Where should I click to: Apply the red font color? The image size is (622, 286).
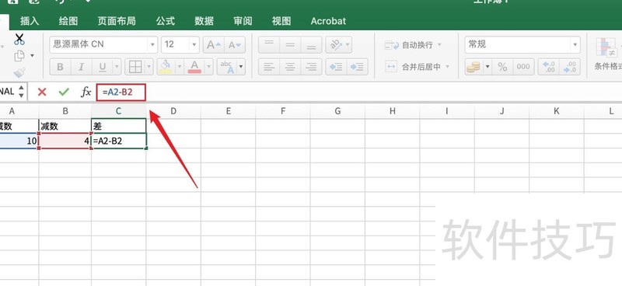pyautogui.click(x=195, y=67)
